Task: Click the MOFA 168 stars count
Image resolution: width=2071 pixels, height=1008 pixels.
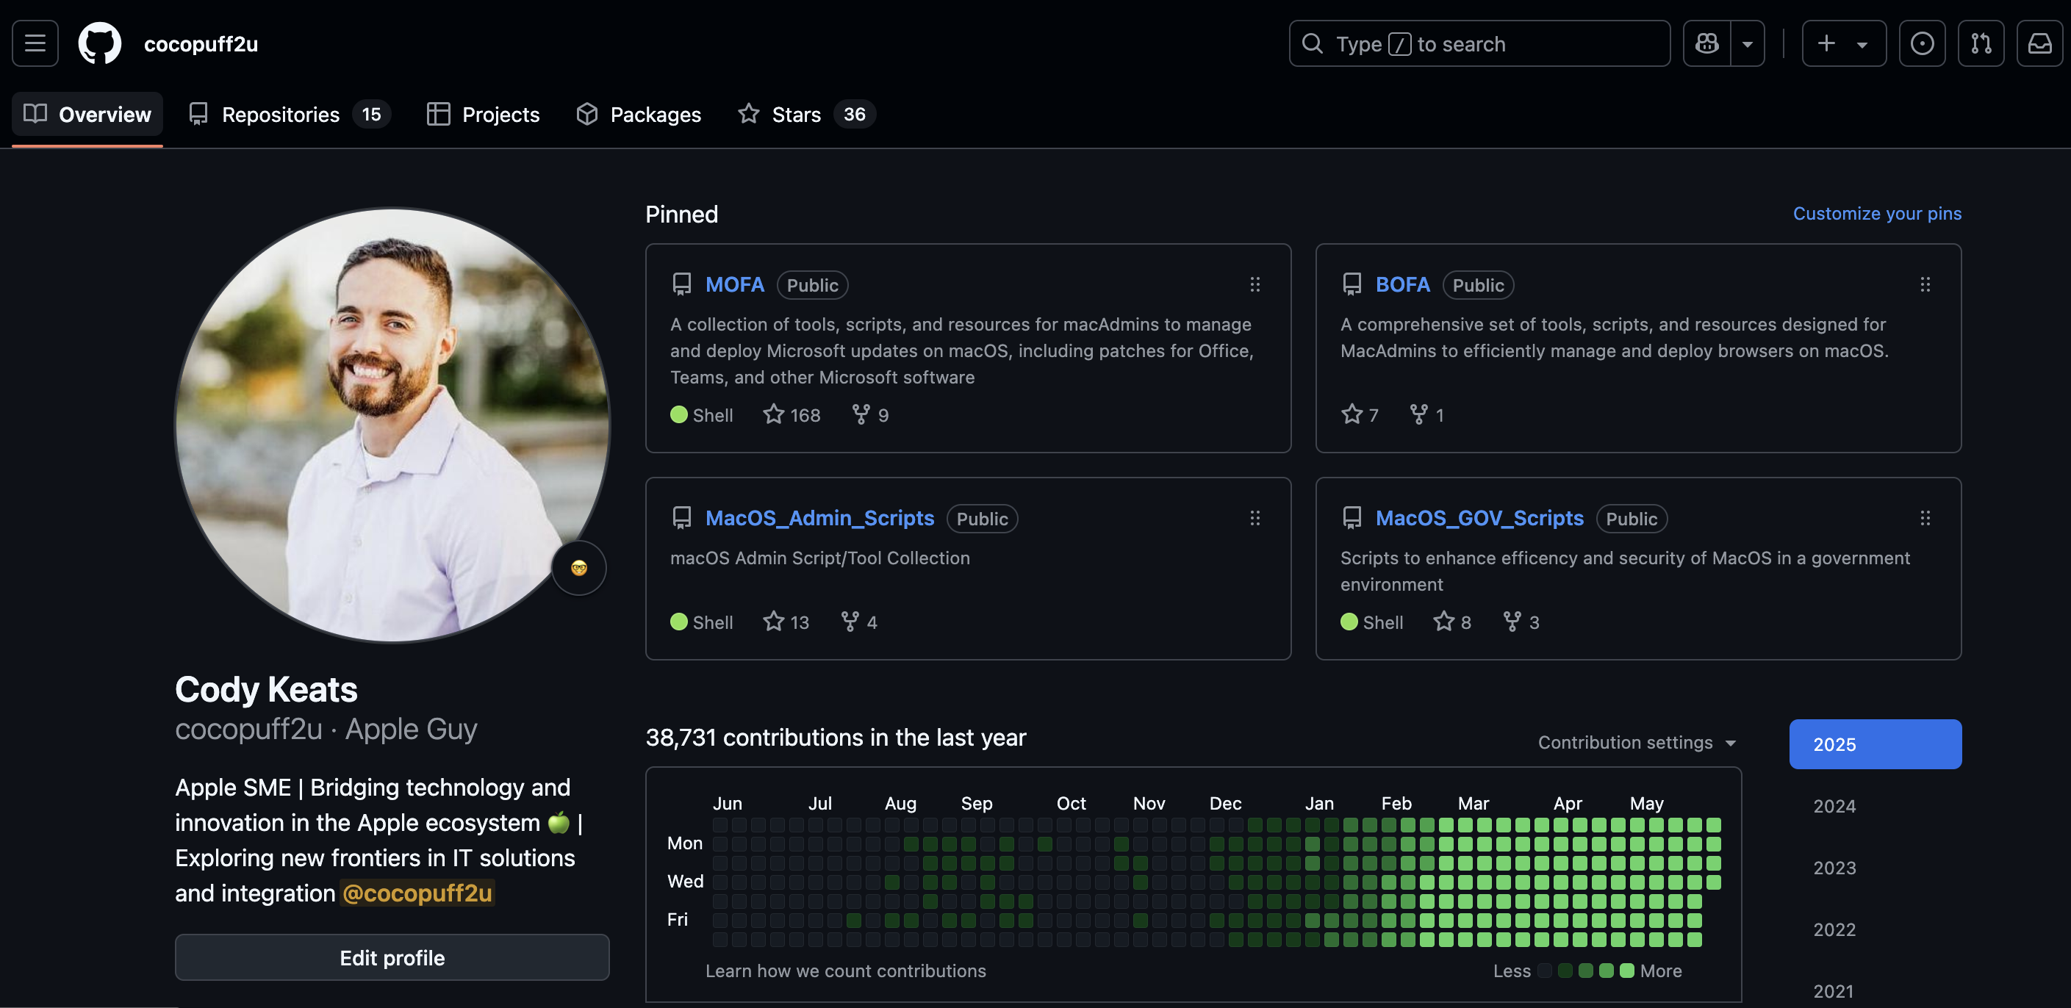Action: 792,415
